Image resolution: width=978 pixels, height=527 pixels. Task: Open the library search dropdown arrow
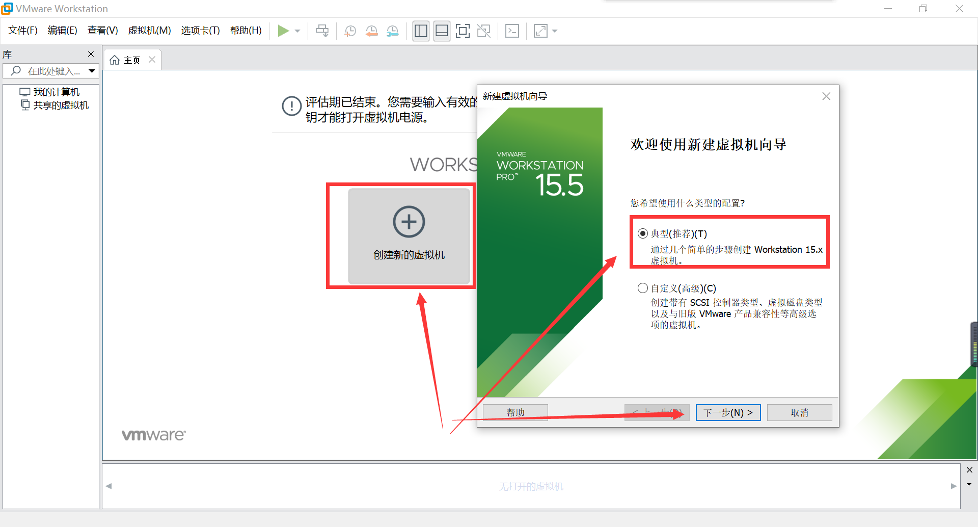(92, 71)
